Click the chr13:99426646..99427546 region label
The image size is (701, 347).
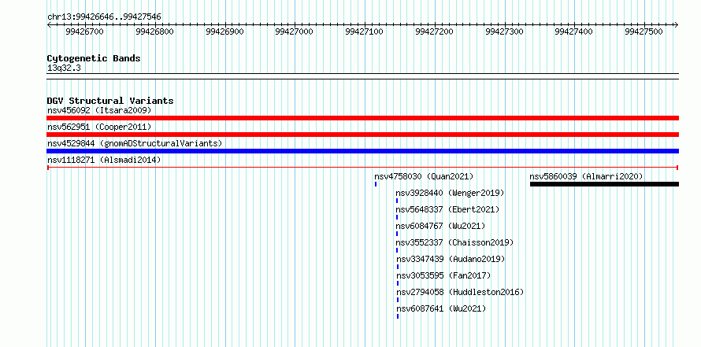(104, 17)
